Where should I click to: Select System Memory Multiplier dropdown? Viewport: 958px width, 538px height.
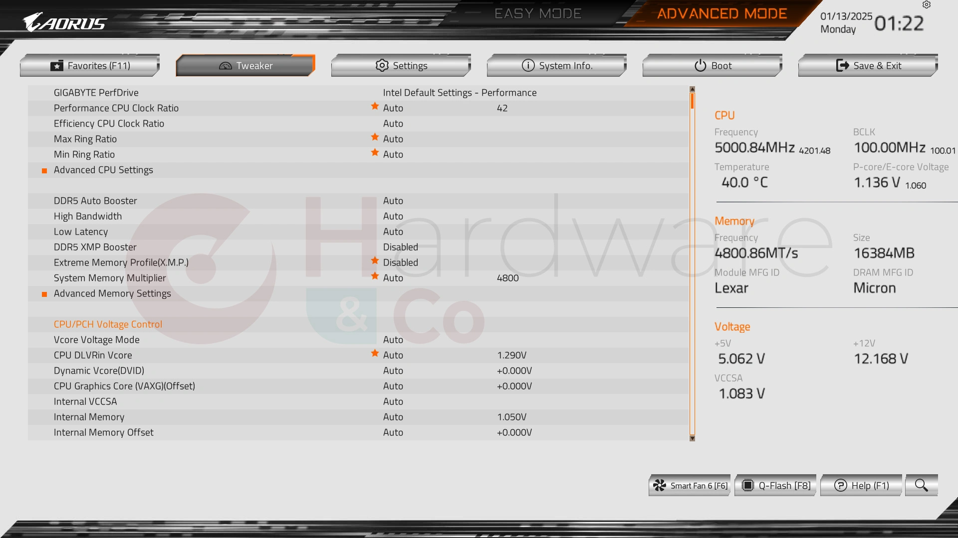(x=392, y=278)
